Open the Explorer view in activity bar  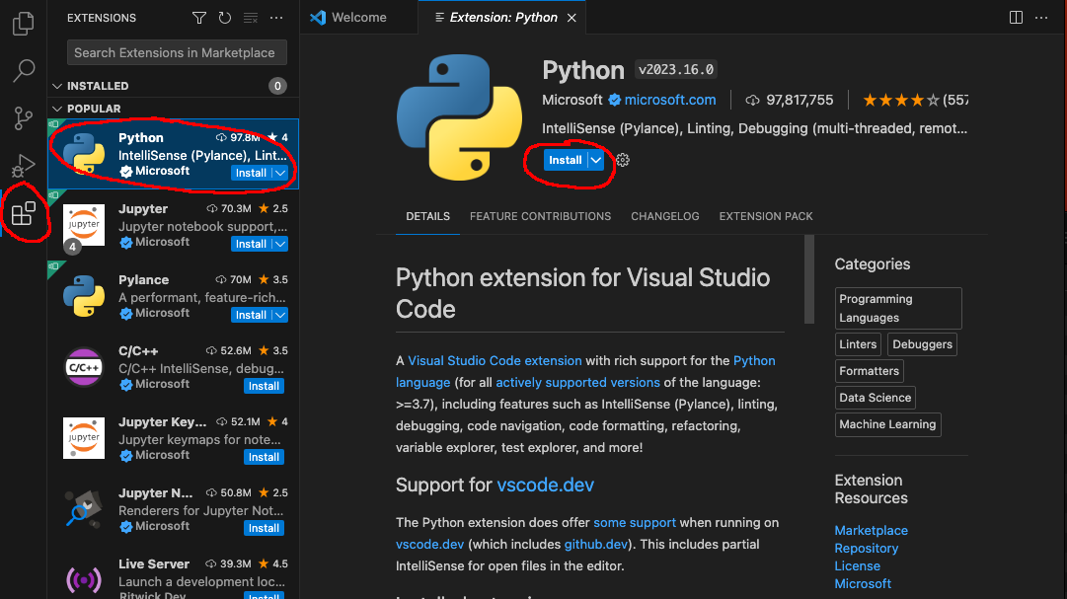(x=23, y=23)
